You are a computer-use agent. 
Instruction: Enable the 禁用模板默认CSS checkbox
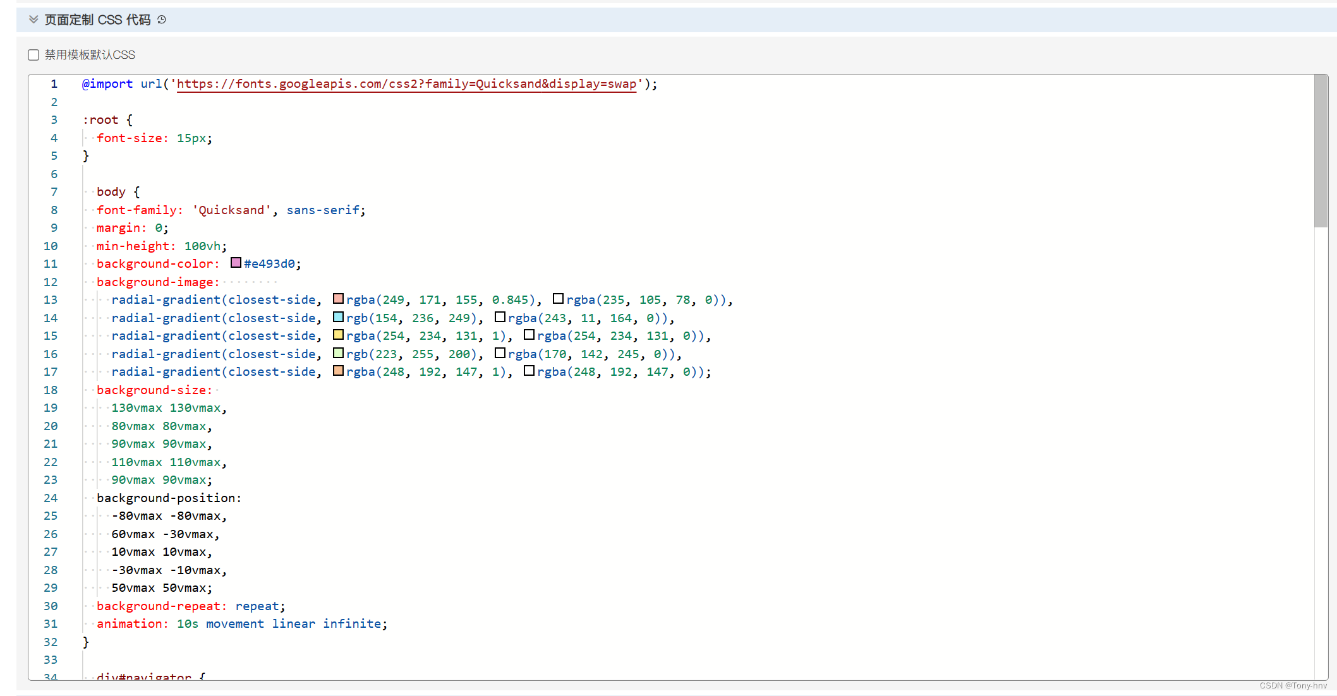click(33, 55)
